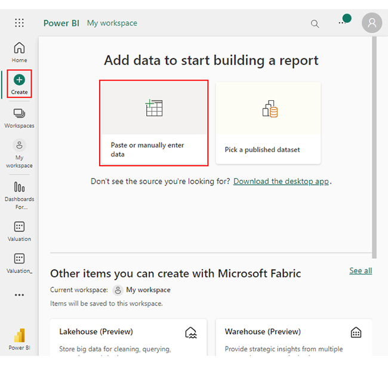Click the search magnifier icon
Screen dimensions: 388x365
pos(315,24)
